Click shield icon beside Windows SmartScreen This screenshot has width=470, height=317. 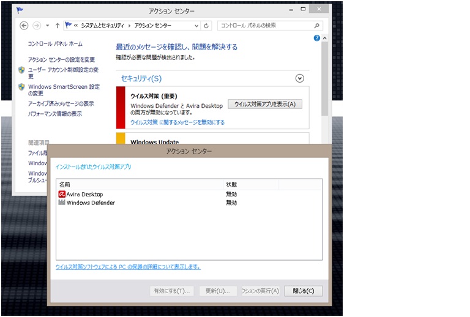pyautogui.click(x=21, y=87)
